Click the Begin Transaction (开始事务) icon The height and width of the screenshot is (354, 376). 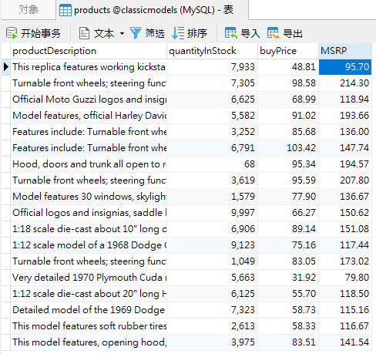tap(12, 33)
